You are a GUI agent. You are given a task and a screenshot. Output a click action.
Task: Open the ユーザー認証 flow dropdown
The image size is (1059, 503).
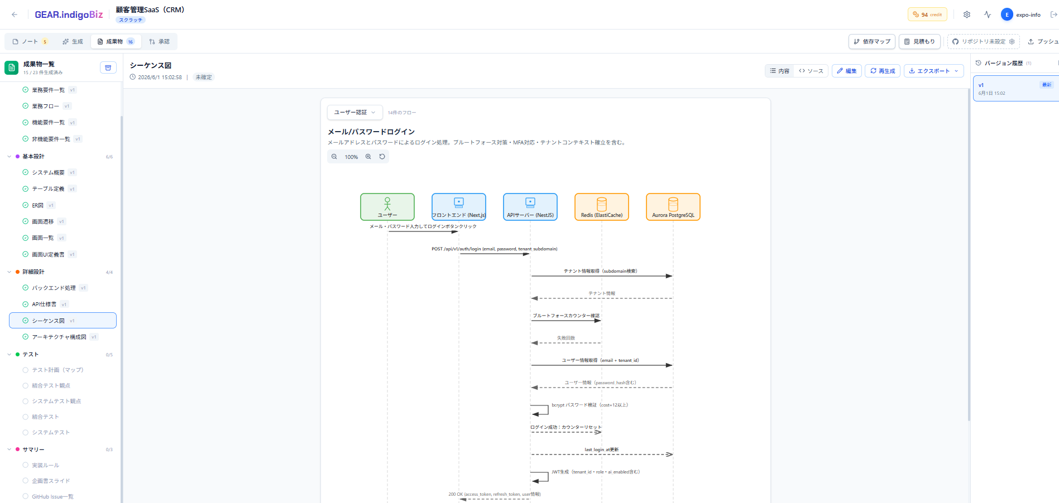click(x=355, y=112)
